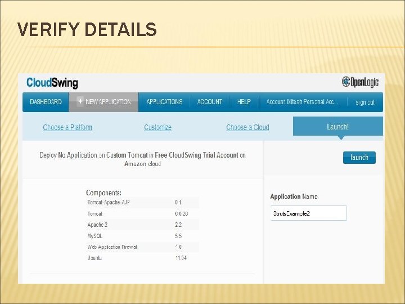The width and height of the screenshot is (405, 304).
Task: Click the Application Name label
Action: (294, 196)
